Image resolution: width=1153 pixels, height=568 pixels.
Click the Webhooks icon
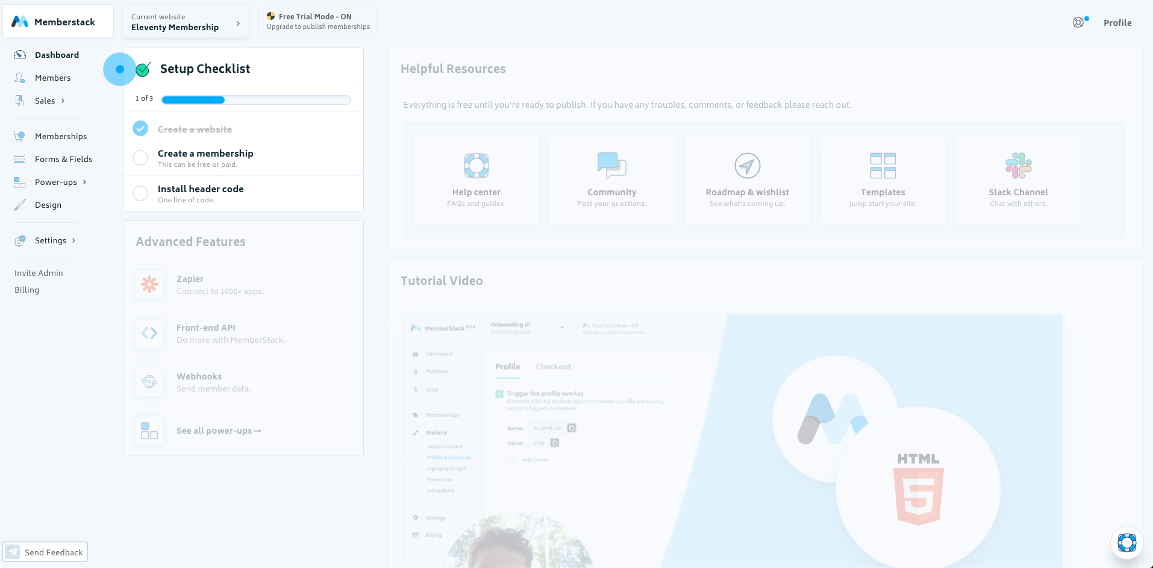coord(149,382)
